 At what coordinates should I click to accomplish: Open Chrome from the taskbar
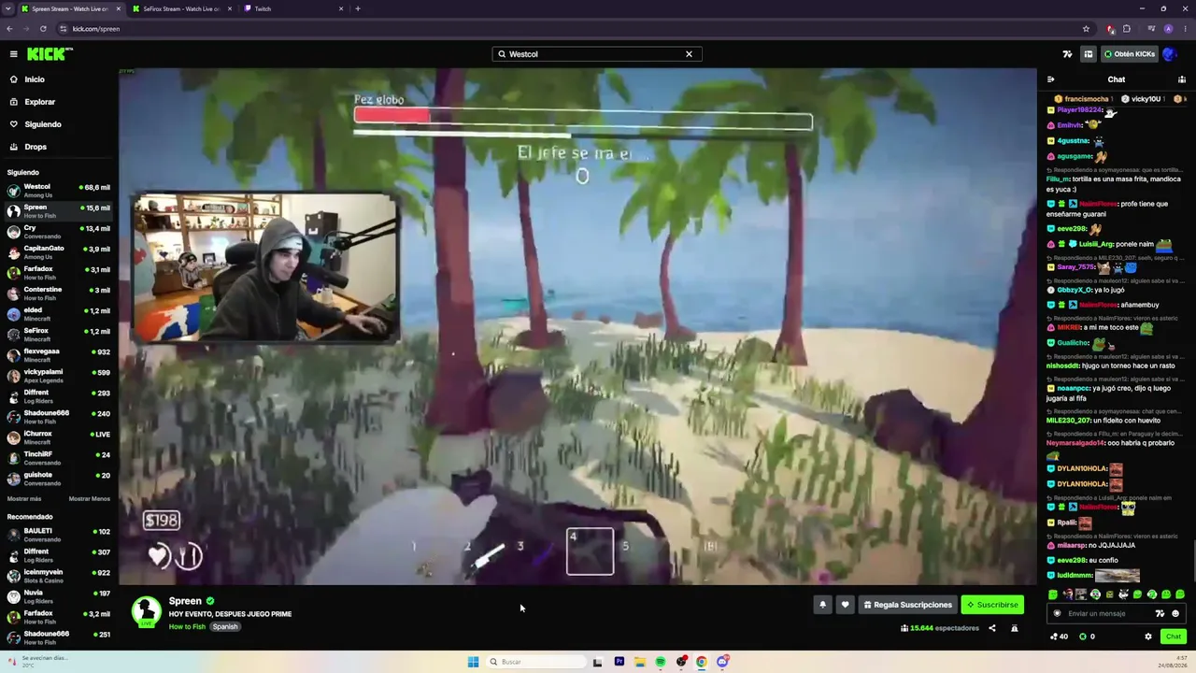tap(702, 662)
